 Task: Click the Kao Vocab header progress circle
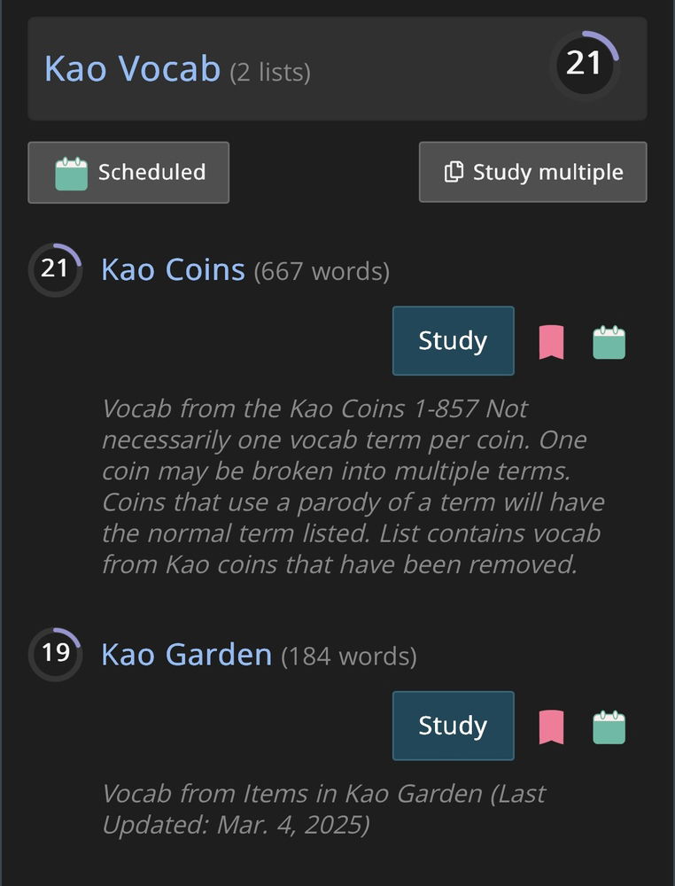[584, 64]
